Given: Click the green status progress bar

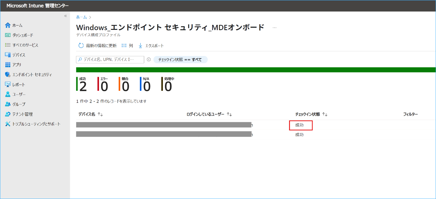Looking at the screenshot, I should (256, 70).
